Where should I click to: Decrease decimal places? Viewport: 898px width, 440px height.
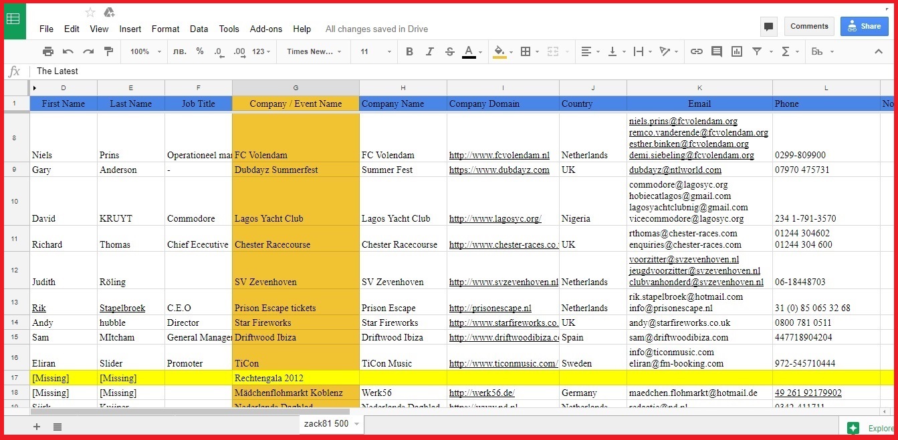point(219,51)
